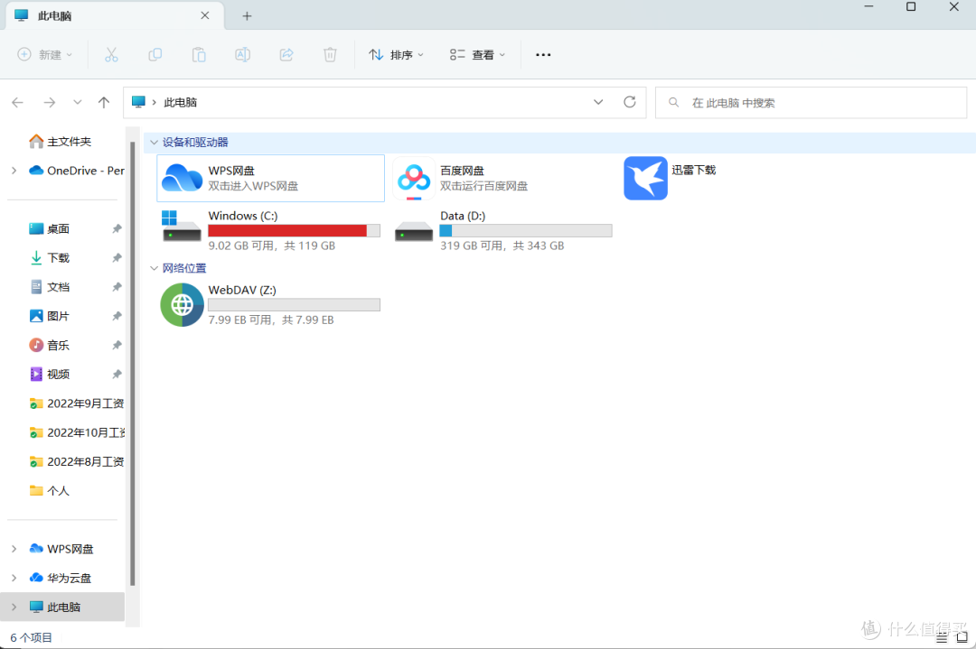Open the 排序 dropdown

(x=396, y=54)
